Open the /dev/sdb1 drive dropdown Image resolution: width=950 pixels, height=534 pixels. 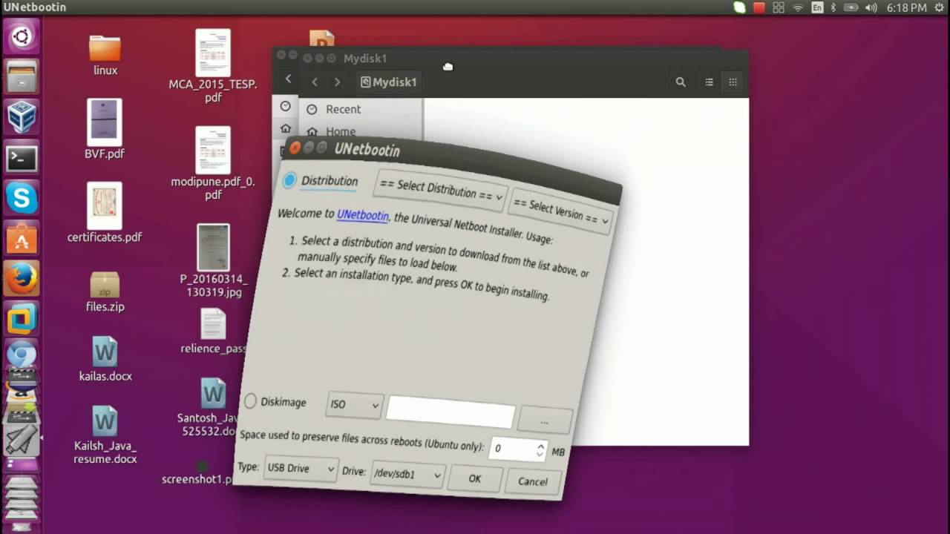[407, 474]
